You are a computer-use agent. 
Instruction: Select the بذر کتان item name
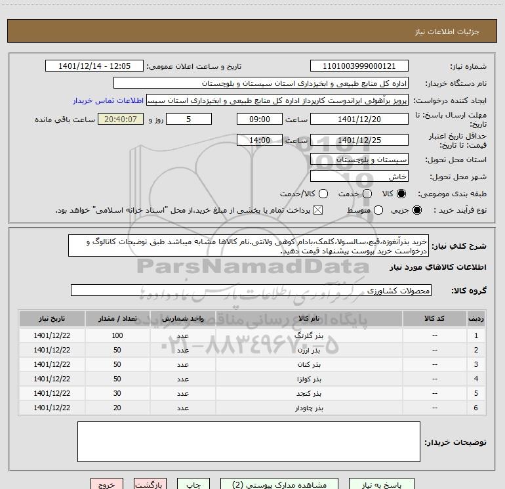[x=309, y=365]
